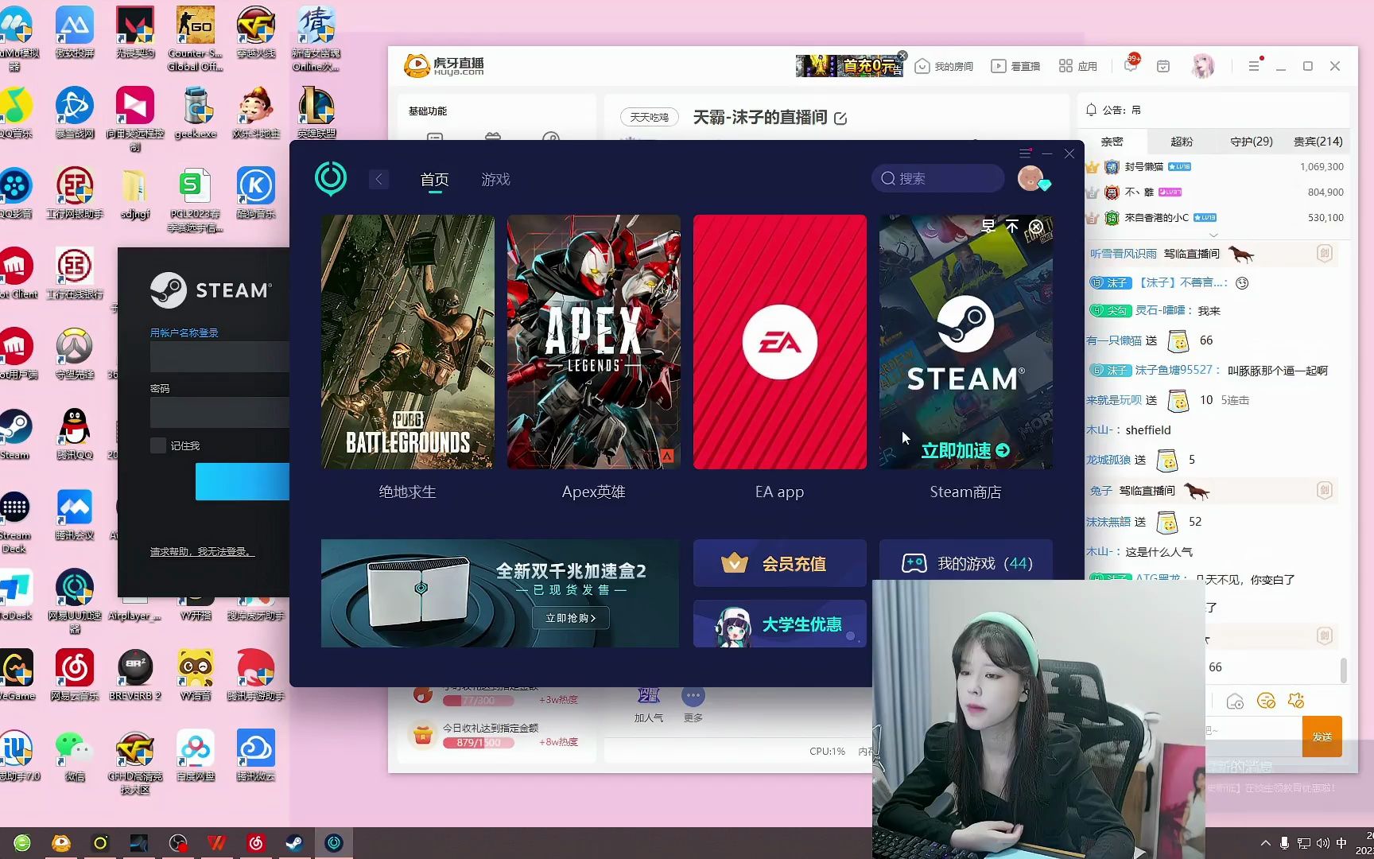Edit the Huya stream room title

pyautogui.click(x=840, y=119)
